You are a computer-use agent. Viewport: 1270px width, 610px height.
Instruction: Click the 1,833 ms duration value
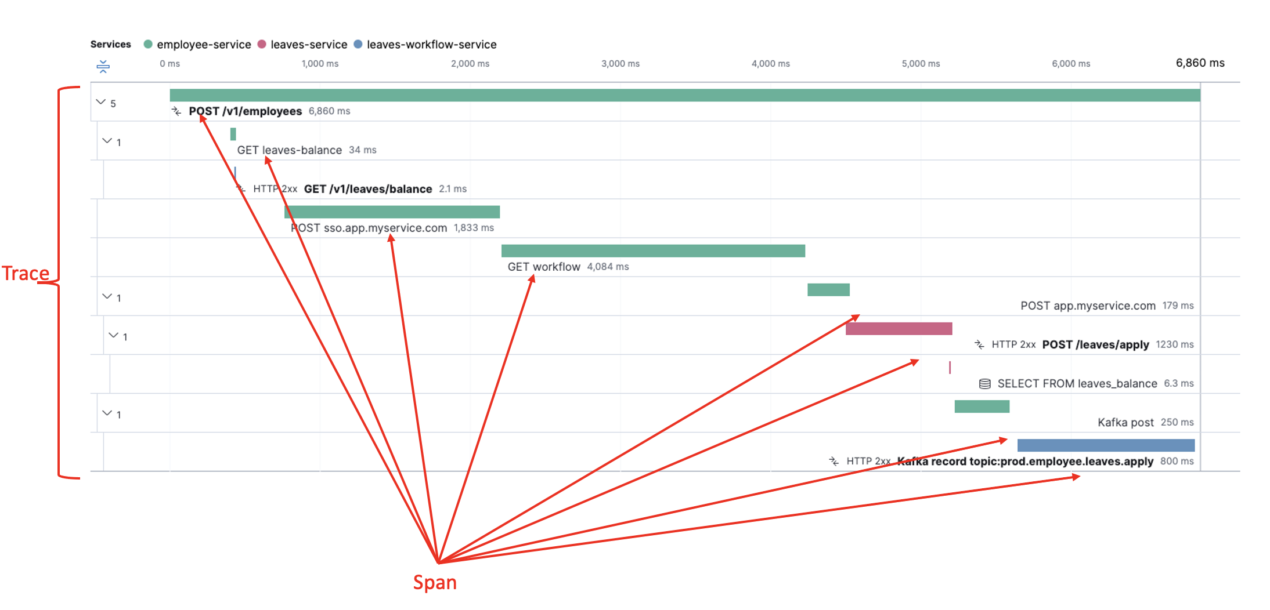coord(474,228)
